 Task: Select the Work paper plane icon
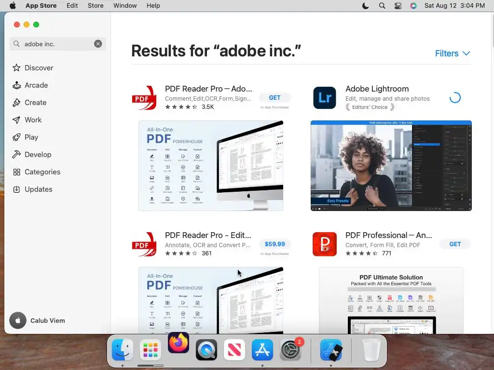[16, 119]
